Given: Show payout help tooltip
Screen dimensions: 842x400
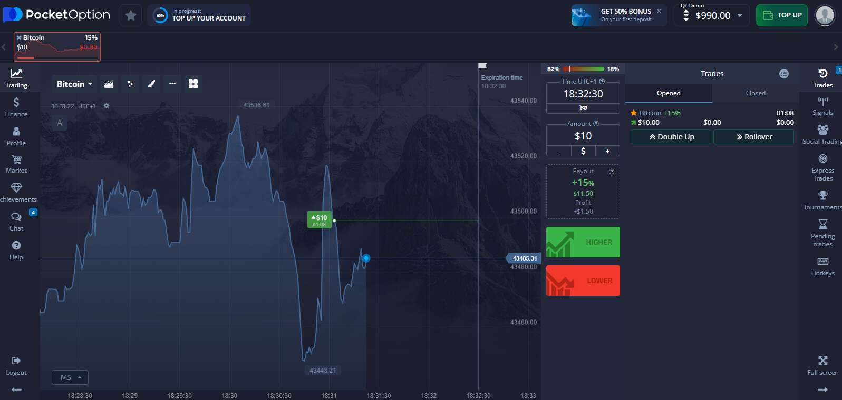Looking at the screenshot, I should point(612,171).
